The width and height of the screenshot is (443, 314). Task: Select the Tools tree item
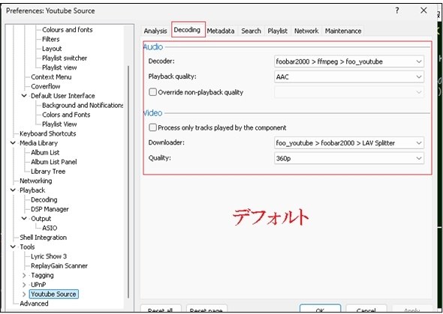pos(27,247)
